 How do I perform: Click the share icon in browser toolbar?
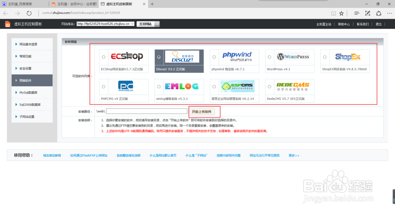coord(379,13)
